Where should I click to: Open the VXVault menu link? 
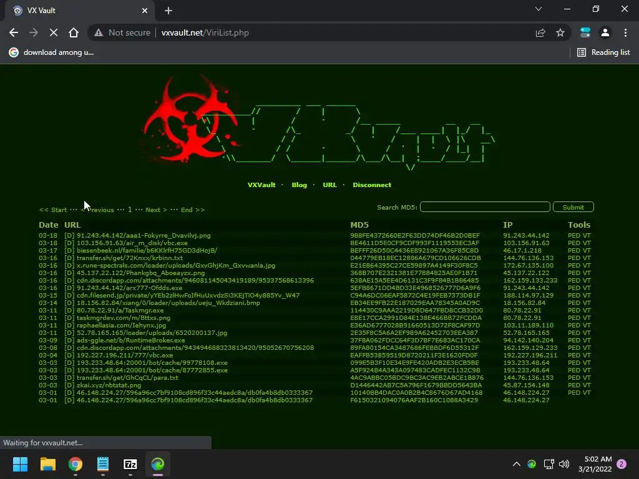[x=261, y=185]
